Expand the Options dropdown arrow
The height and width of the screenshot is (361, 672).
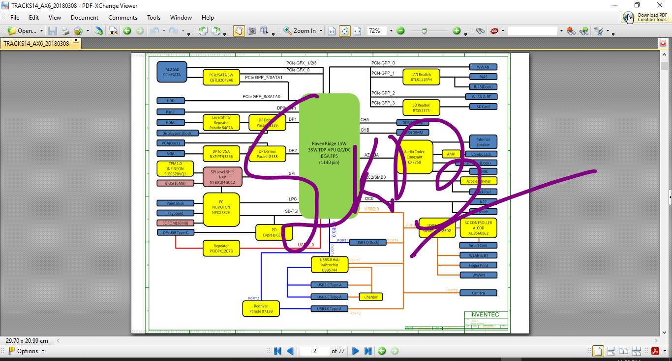click(43, 351)
